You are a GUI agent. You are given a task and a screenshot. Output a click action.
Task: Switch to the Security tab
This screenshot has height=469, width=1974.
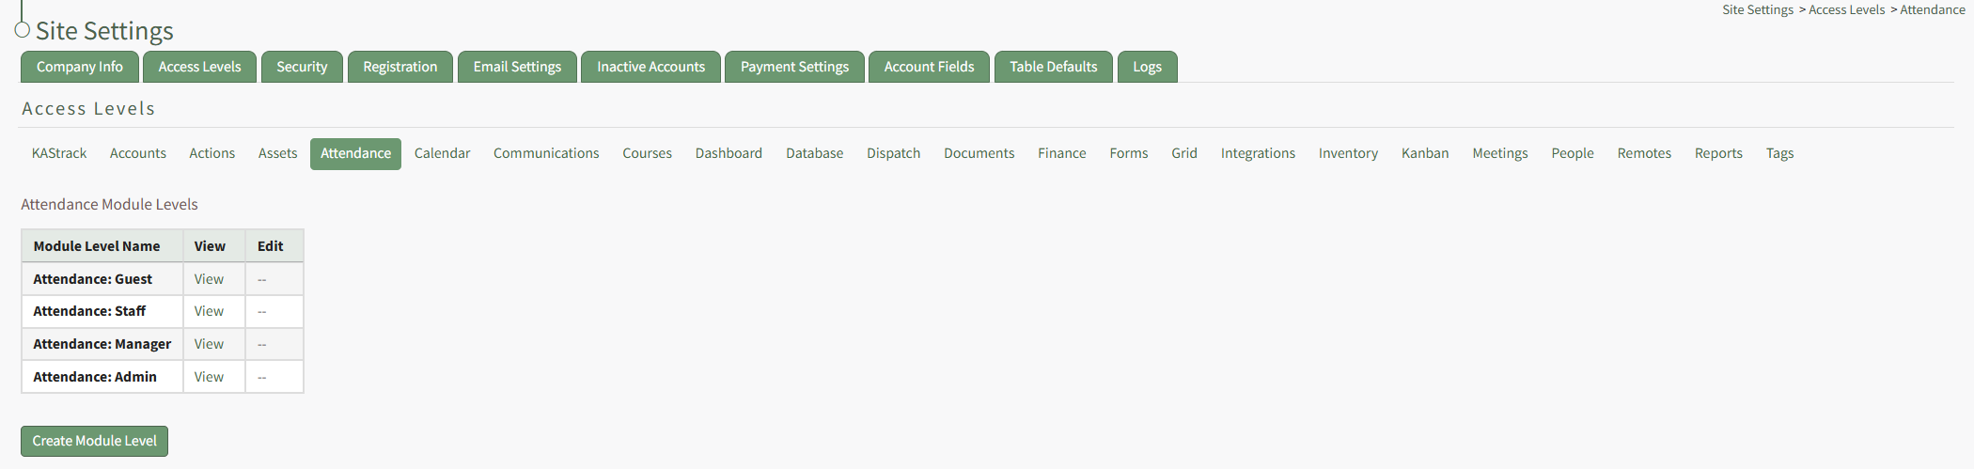tap(302, 67)
